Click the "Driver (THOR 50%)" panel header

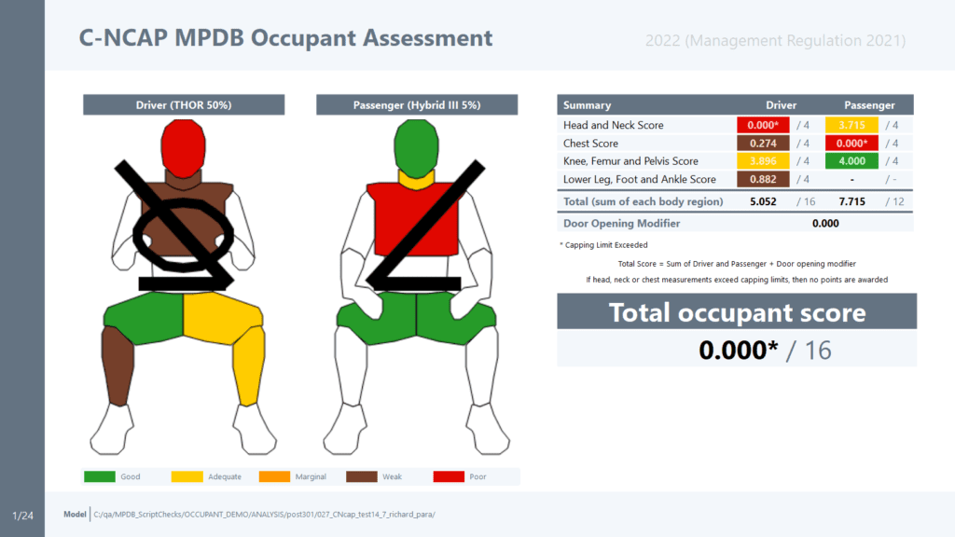pyautogui.click(x=184, y=104)
